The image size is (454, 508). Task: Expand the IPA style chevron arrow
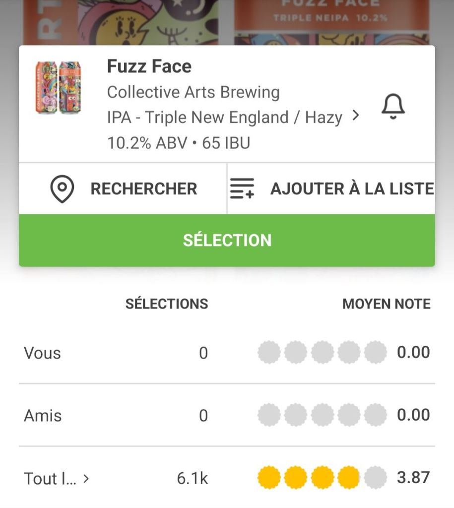pyautogui.click(x=355, y=116)
